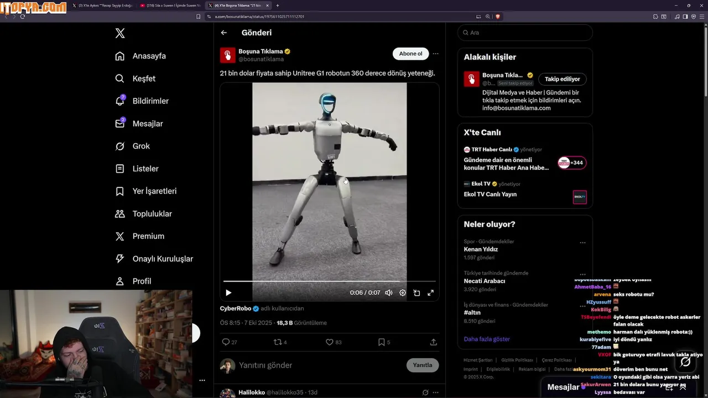Click the +344 listeners badge
This screenshot has height=398, width=708.
(572, 163)
